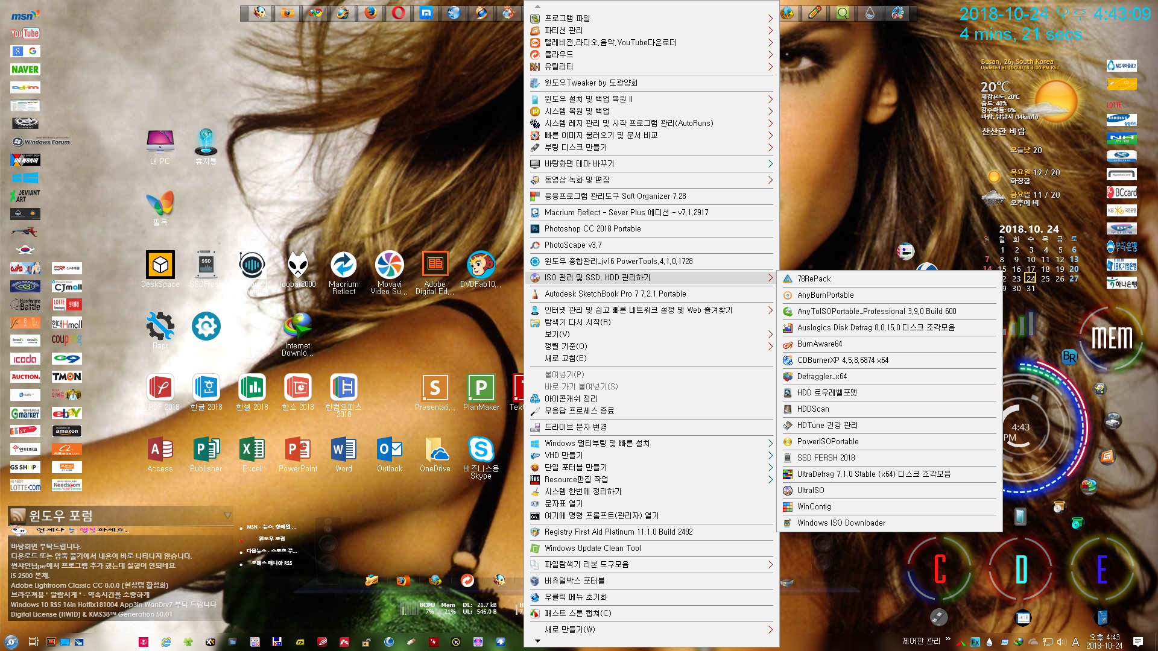The width and height of the screenshot is (1158, 651).
Task: Expand 바탕화면 테마 바꾸기 submenu arrow
Action: point(770,163)
